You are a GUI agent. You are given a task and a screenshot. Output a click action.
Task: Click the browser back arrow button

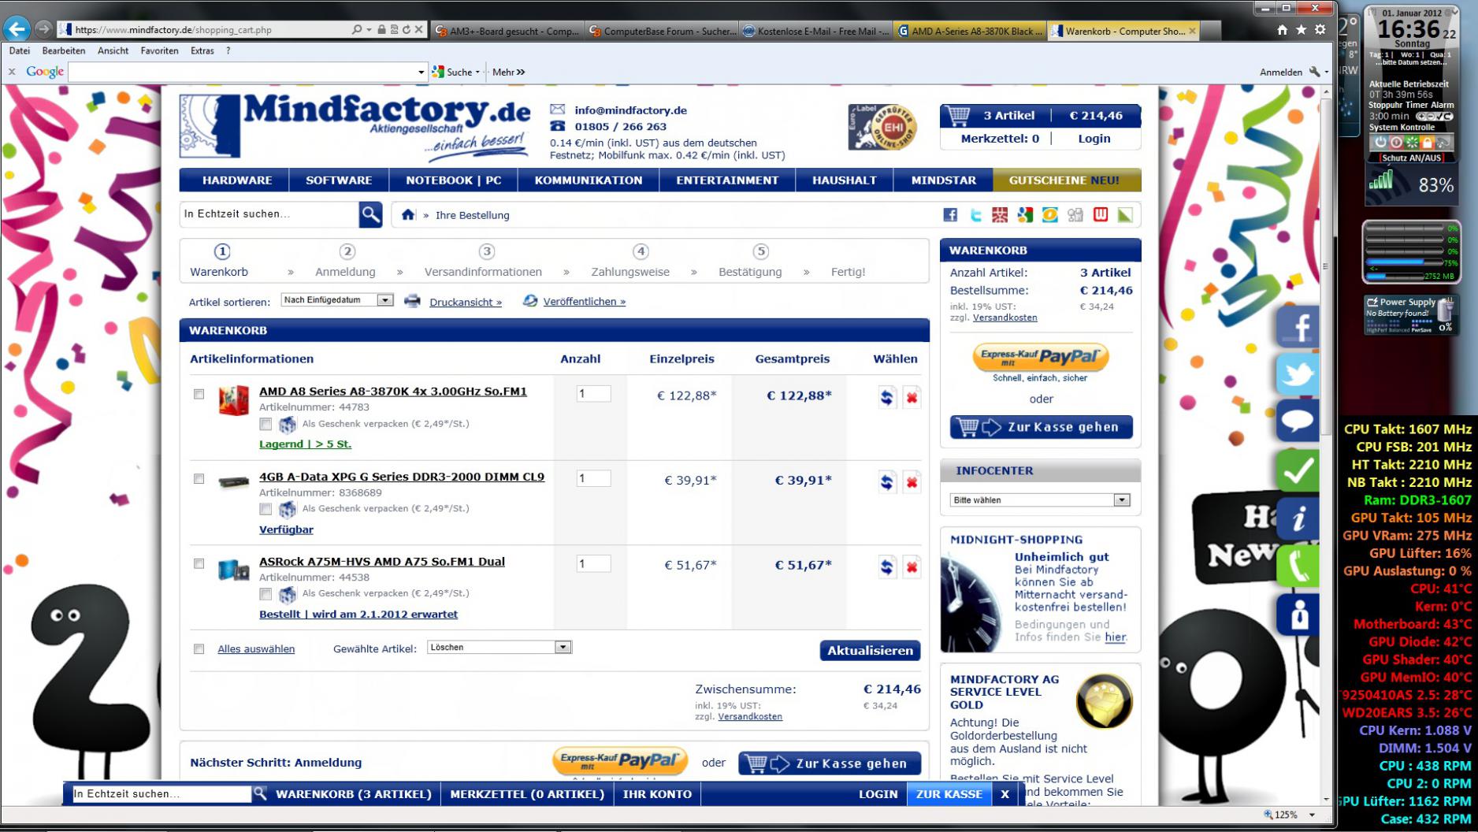[x=17, y=29]
